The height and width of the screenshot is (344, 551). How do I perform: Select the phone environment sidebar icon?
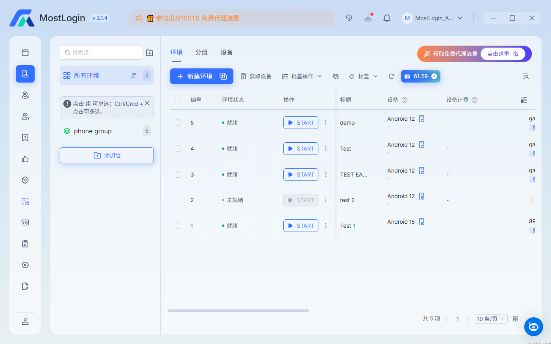[25, 74]
